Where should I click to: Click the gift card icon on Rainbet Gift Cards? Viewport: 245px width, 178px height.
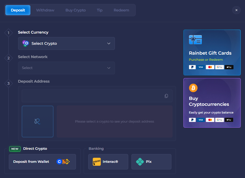tap(195, 39)
